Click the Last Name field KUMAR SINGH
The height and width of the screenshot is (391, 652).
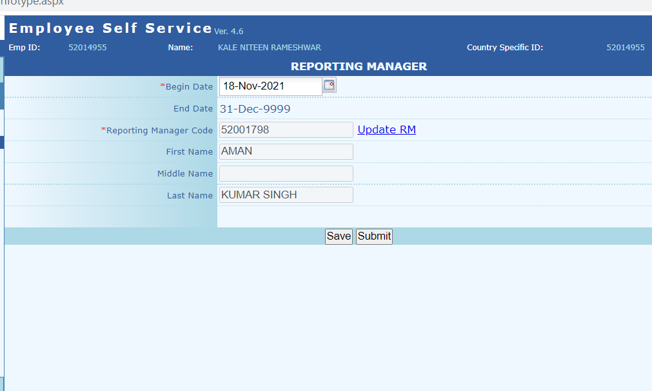286,195
